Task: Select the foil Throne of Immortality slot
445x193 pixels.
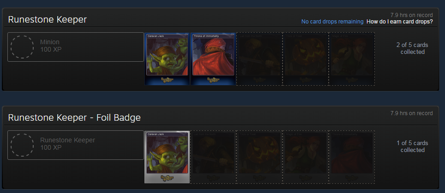Action: 352,157
